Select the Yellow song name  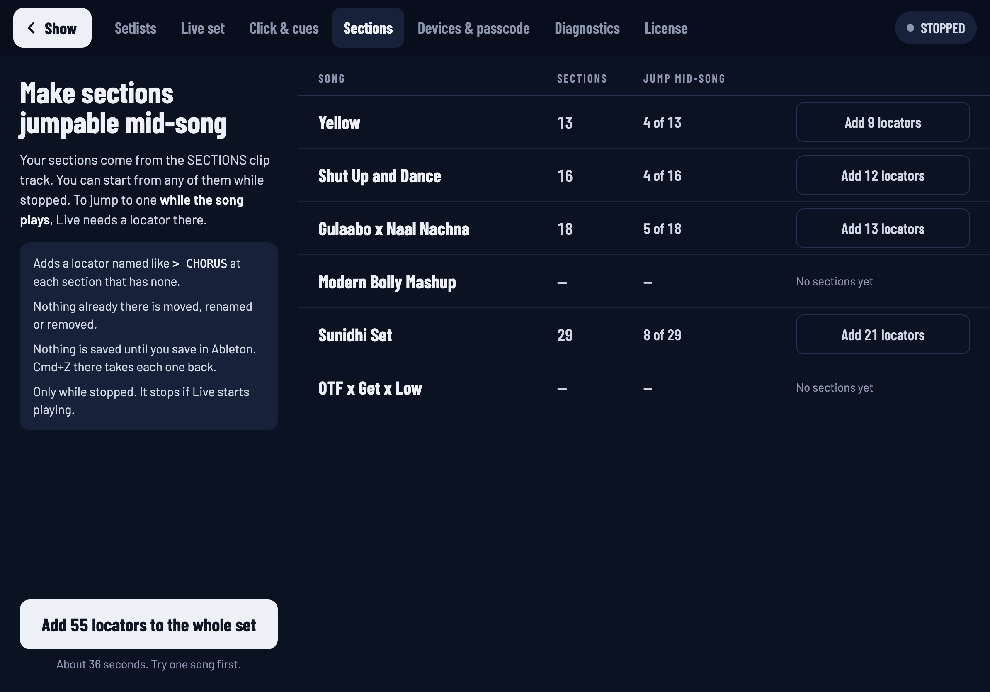pos(339,123)
